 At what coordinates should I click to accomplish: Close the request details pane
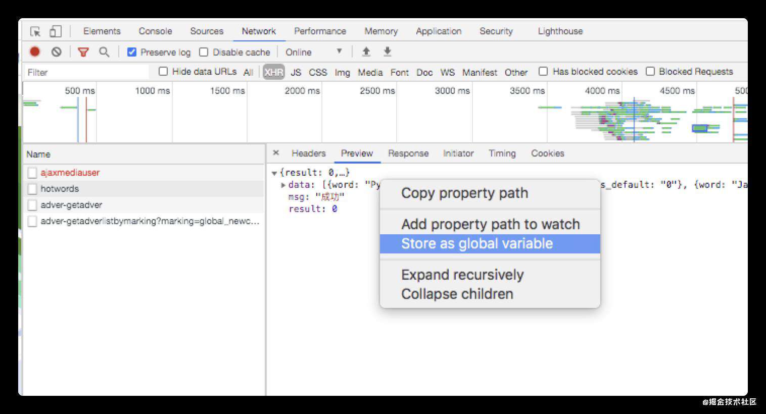[x=276, y=152]
